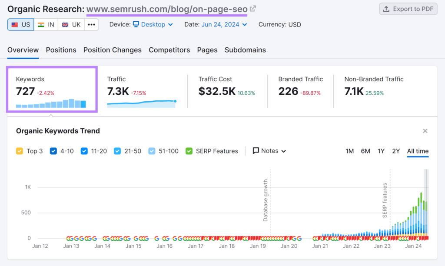Open the Jun 24, 2024 date picker
445x266 pixels.
click(224, 24)
